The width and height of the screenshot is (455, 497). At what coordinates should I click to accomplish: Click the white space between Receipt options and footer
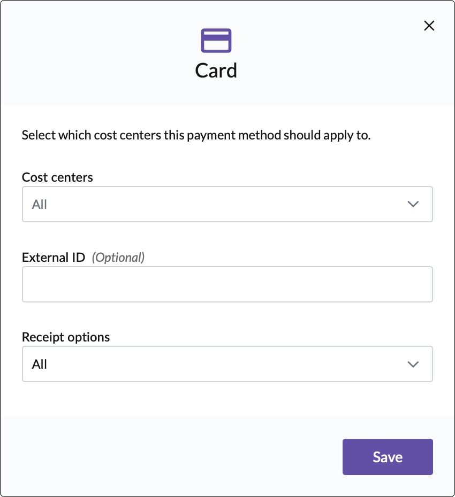(x=227, y=400)
